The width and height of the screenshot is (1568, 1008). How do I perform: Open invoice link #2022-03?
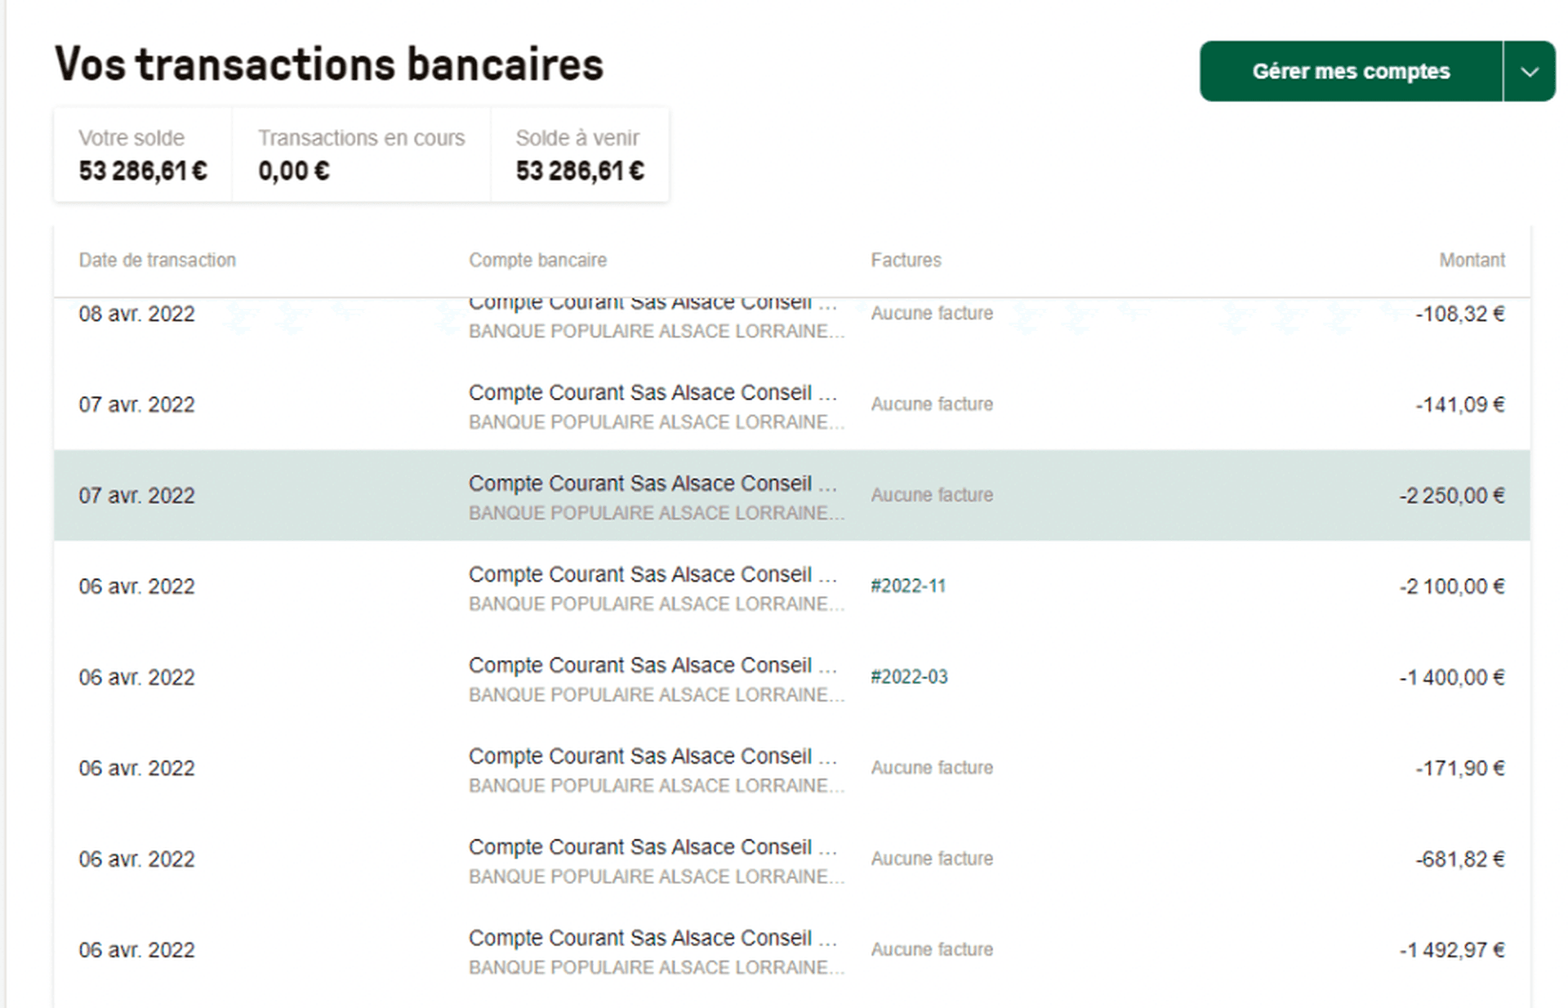[909, 676]
